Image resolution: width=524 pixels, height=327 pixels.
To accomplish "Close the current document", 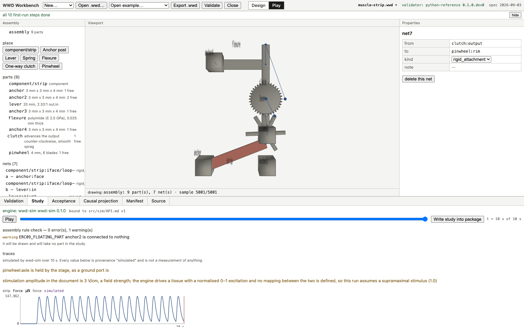I will tap(233, 5).
